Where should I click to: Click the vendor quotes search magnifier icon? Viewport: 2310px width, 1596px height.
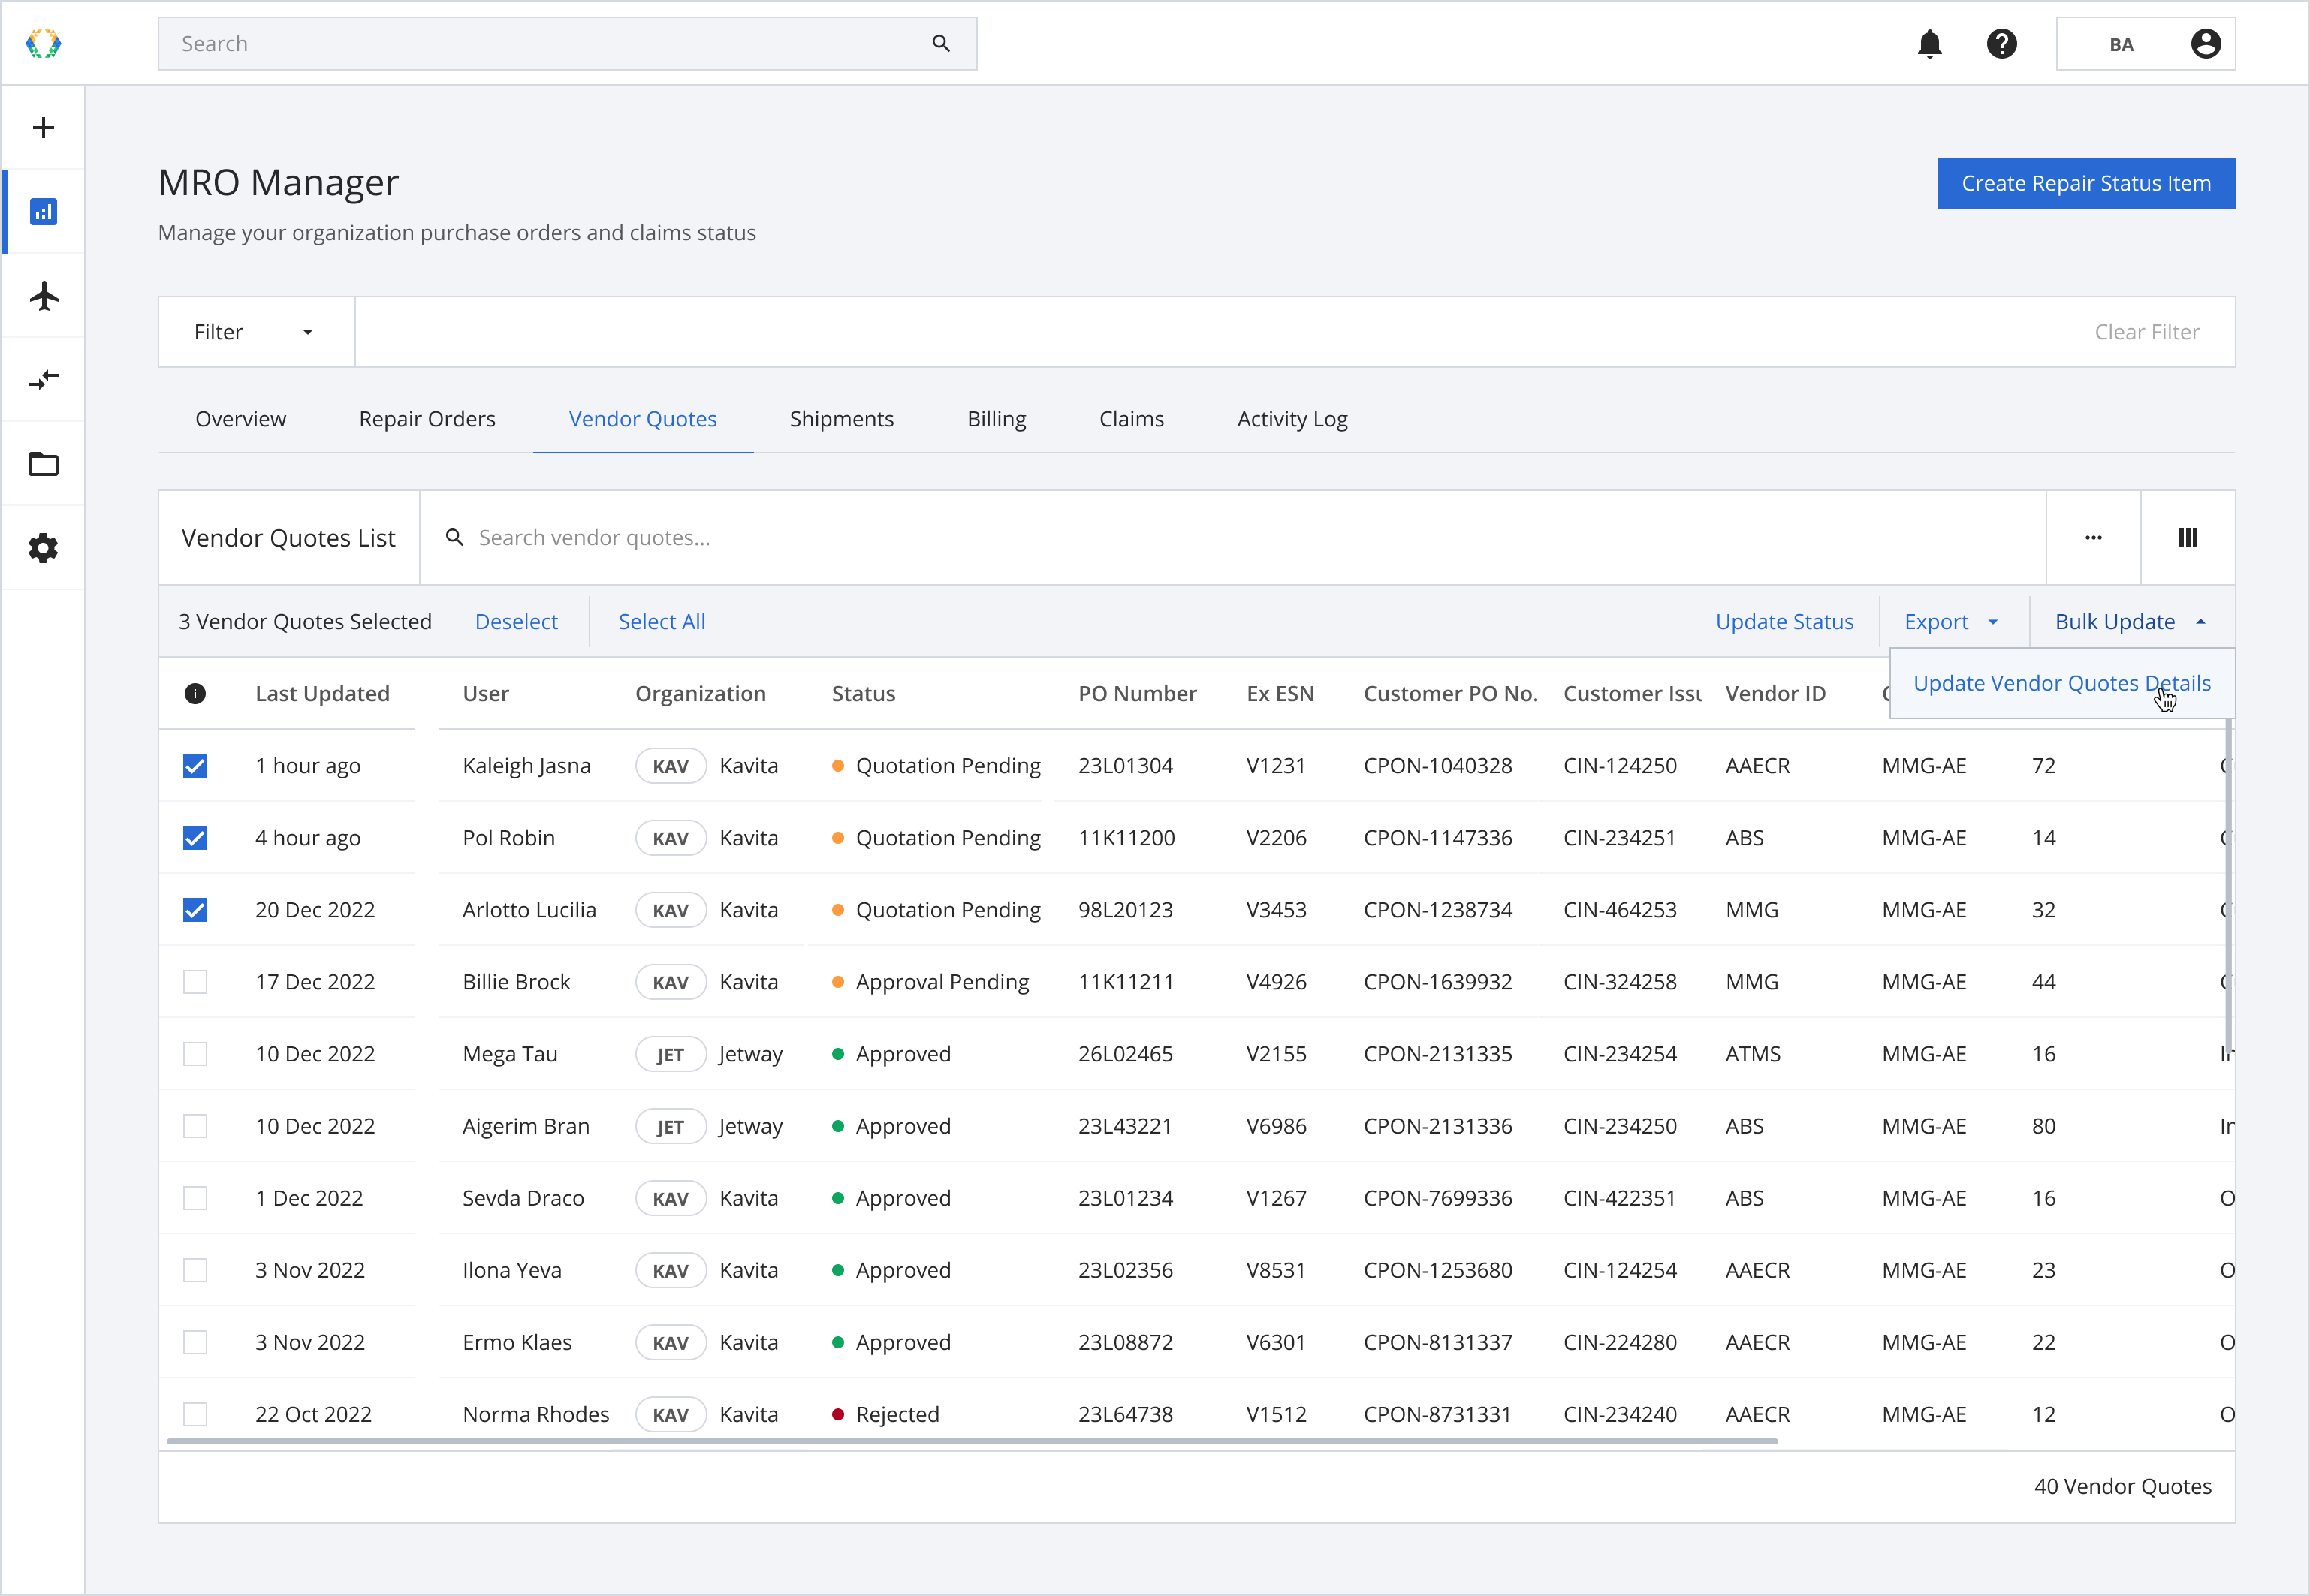[x=454, y=537]
